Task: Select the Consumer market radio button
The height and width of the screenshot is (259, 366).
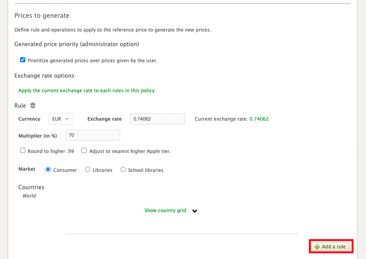Action: click(x=48, y=170)
